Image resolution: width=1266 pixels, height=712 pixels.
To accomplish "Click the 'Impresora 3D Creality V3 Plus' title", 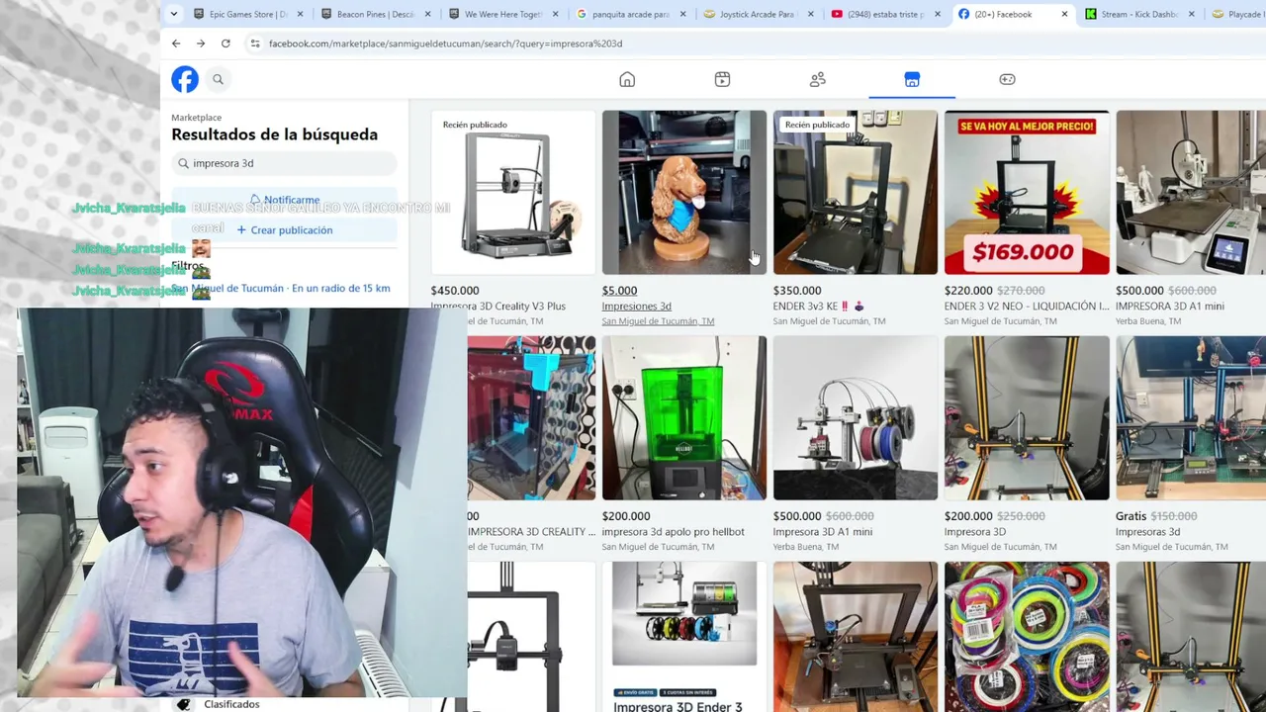I will coord(498,307).
